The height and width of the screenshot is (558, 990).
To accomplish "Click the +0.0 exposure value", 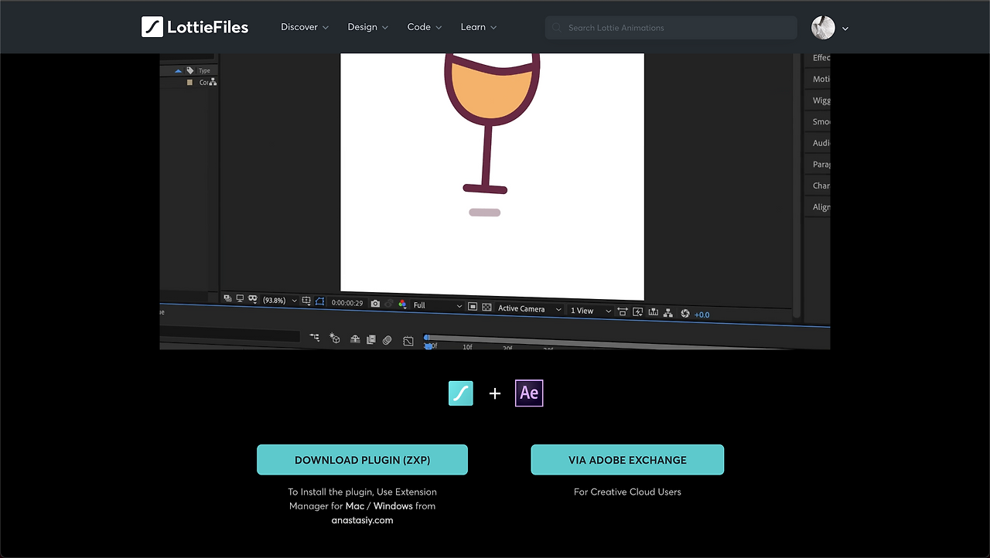I will [x=702, y=315].
